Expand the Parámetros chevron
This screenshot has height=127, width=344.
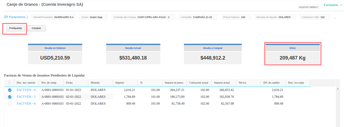27,17
